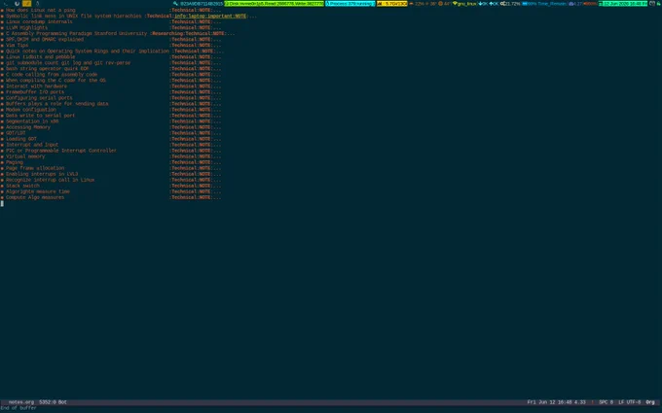662x413 pixels.
Task: Select "How does Linux nat a ping" heading
Action: (x=41, y=10)
